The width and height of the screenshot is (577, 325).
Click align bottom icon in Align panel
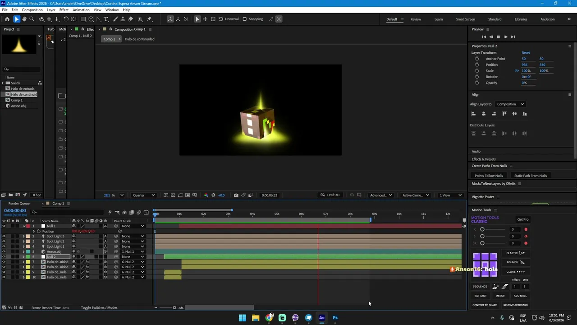[525, 114]
